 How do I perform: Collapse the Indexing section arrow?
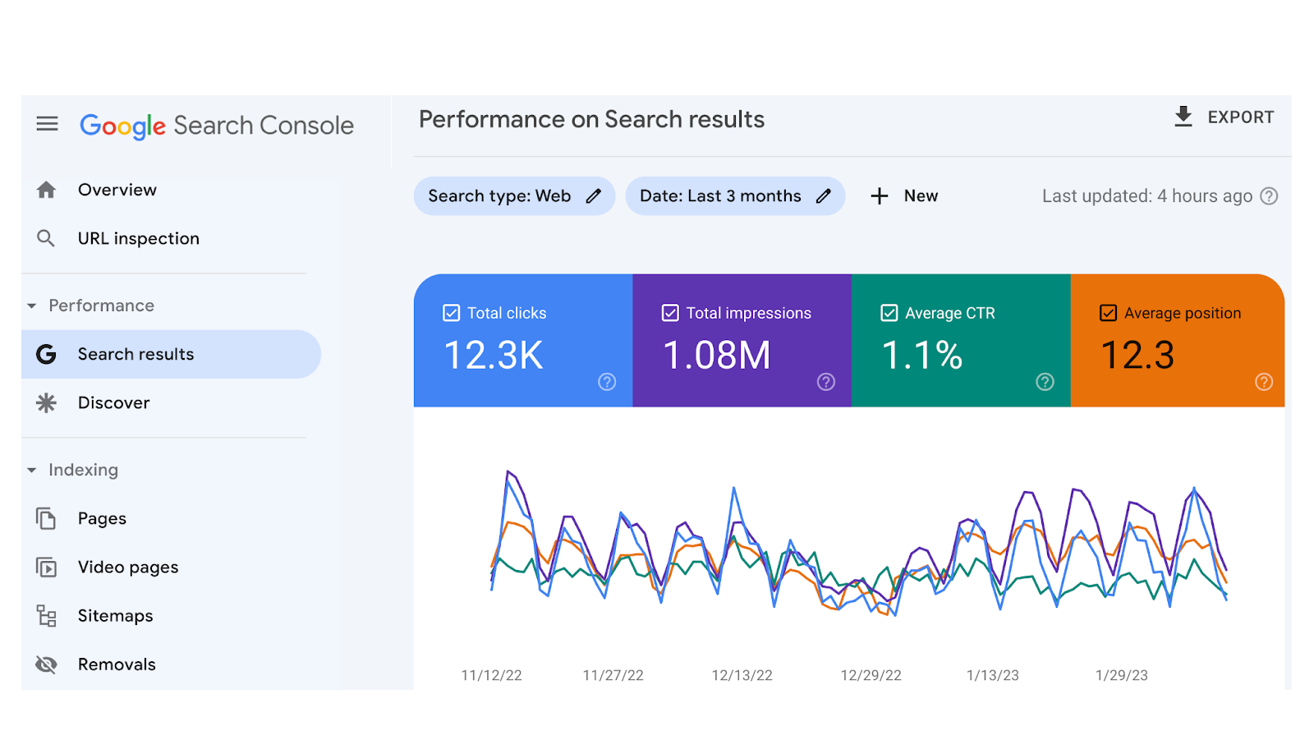32,471
